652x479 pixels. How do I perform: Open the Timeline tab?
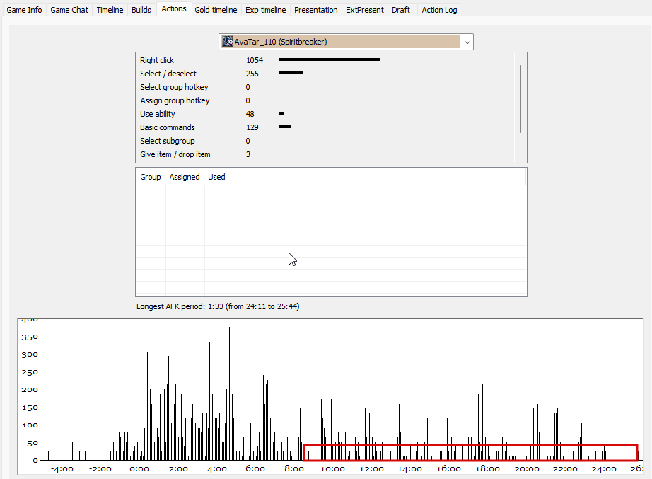click(x=110, y=10)
